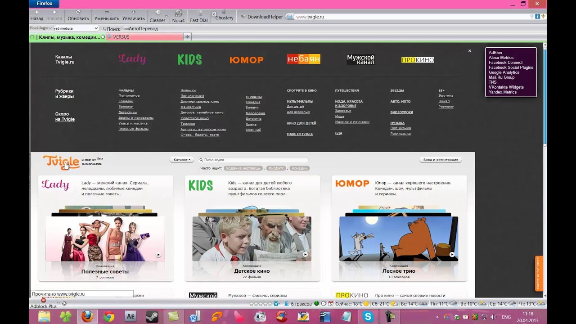576x324 pixels.
Task: Open the Cleaner toolbar button
Action: [157, 16]
